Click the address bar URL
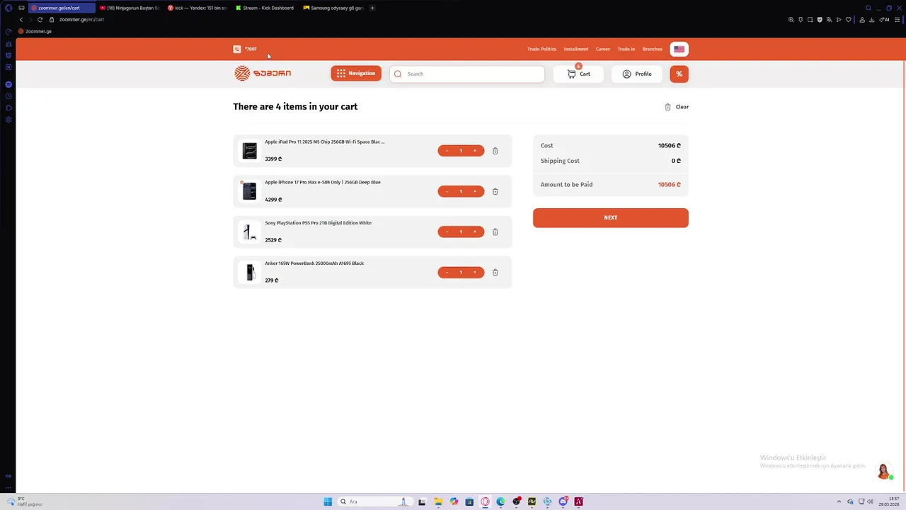 coord(81,20)
